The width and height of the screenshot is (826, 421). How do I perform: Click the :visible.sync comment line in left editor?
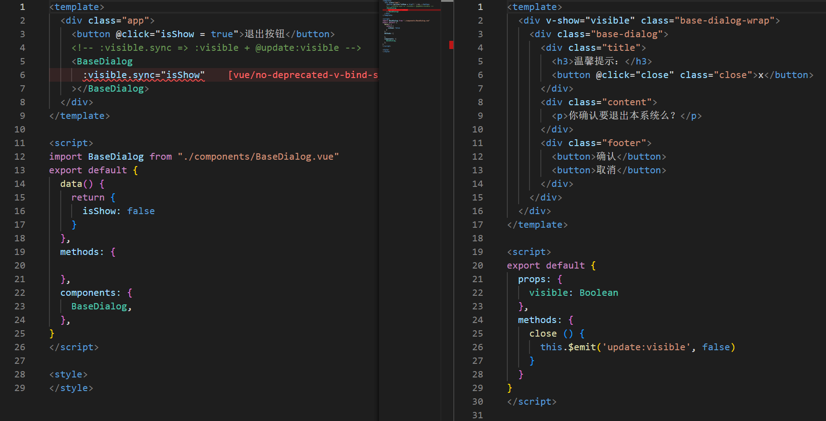216,48
